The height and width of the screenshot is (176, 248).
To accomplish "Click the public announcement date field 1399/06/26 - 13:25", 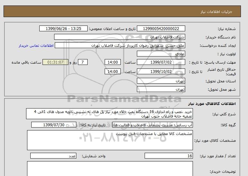I will [x=63, y=28].
